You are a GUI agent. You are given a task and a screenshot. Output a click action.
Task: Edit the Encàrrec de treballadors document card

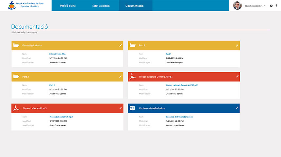pos(237,108)
